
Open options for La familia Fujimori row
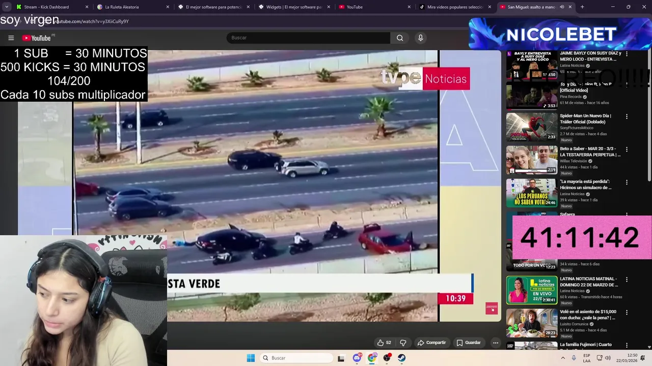pyautogui.click(x=627, y=345)
